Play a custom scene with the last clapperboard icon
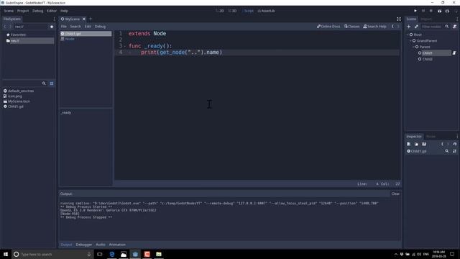Viewport: 460px width, 259px height. 447,11
